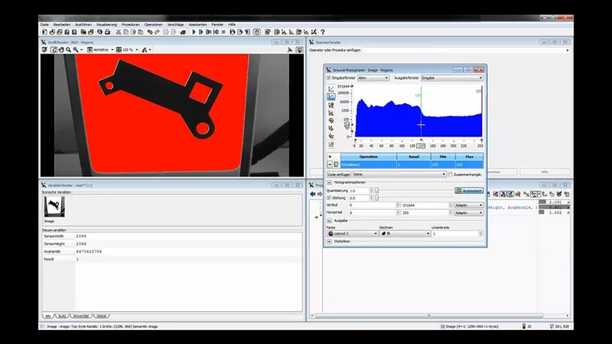The height and width of the screenshot is (344, 612).
Task: Open the Farbe 'colored 3' dropdown
Action: (x=351, y=234)
